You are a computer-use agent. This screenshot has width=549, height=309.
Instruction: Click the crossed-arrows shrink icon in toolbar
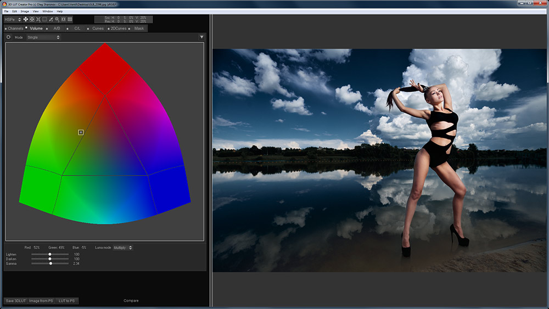(38, 19)
